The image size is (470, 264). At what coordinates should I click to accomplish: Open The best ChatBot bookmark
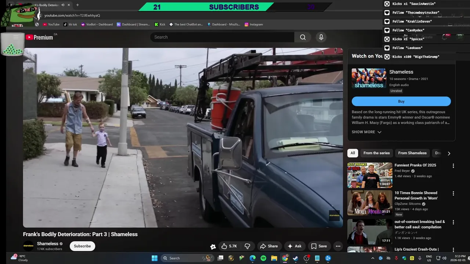coord(186,24)
